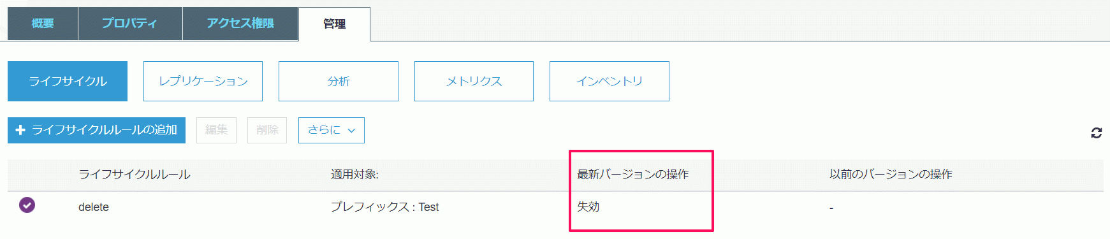Toggle the purple checkmark for delete rule
Screen dimensions: 1110x239
(x=27, y=205)
